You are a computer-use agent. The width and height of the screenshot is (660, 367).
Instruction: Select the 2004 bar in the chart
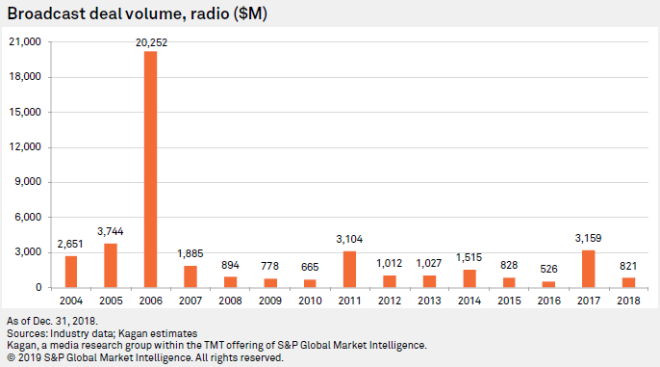[x=71, y=272]
